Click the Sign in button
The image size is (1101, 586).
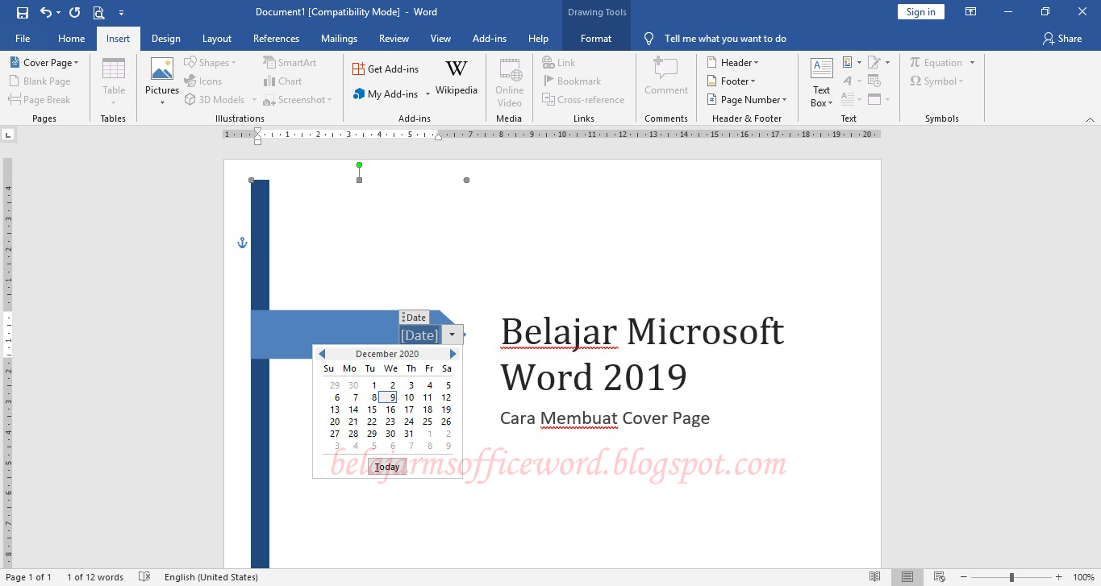920,12
